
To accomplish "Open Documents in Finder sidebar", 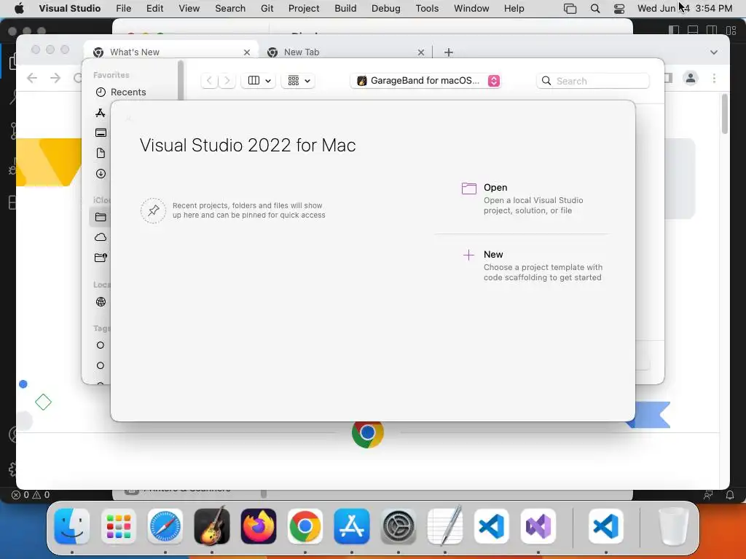I will (101, 153).
